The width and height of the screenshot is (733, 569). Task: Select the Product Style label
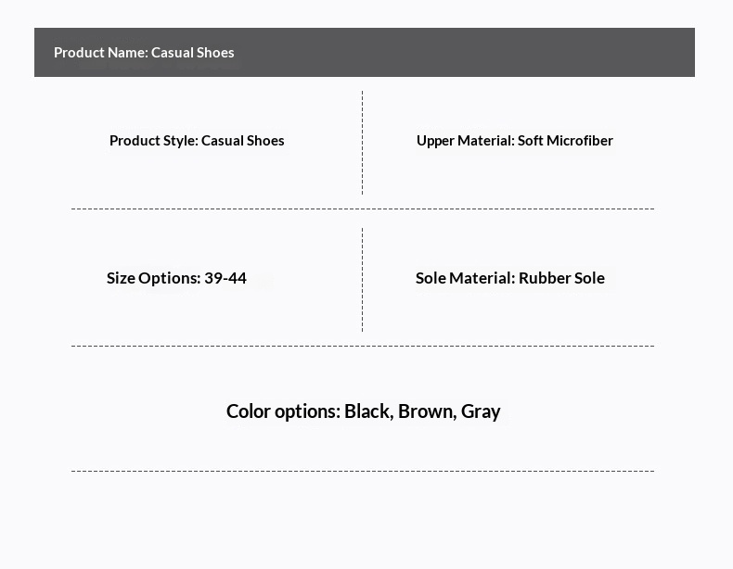152,141
